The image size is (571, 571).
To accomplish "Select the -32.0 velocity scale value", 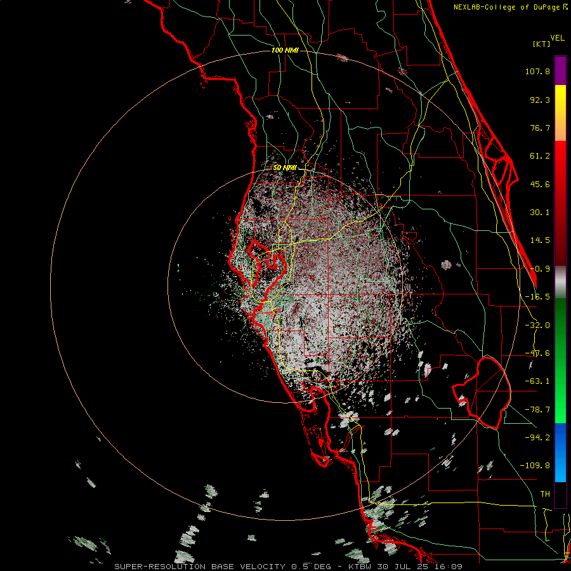I will [537, 325].
